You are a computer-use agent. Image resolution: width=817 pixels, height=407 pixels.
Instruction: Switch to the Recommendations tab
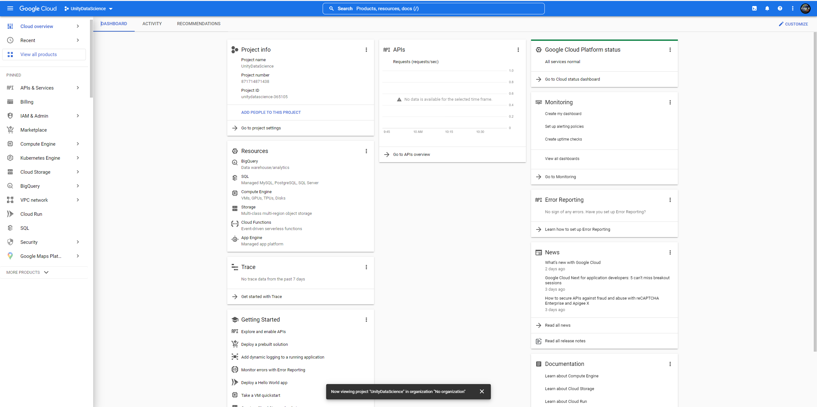coord(199,24)
